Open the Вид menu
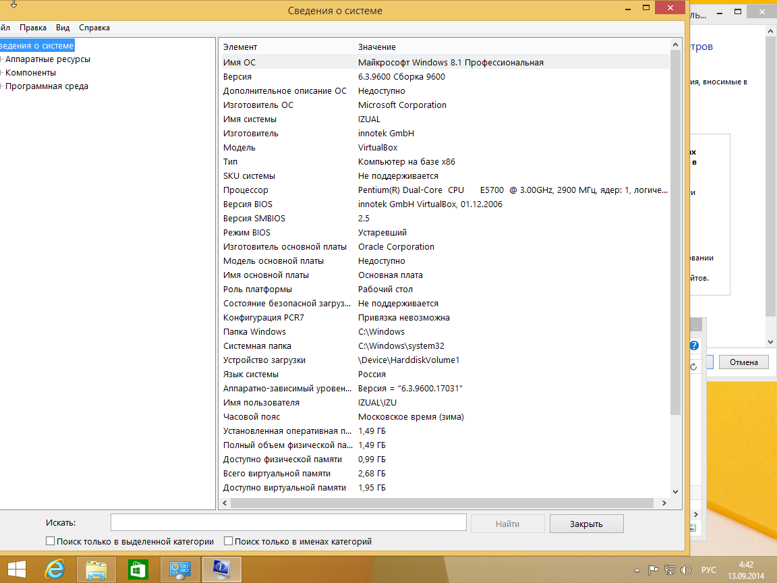 [63, 28]
